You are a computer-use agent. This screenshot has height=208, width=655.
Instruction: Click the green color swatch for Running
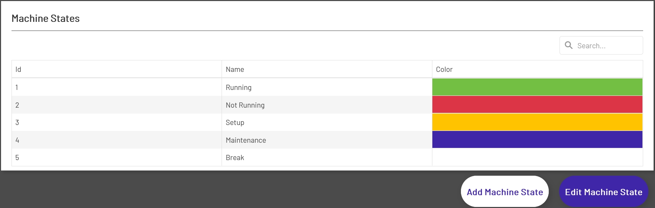[x=538, y=87]
